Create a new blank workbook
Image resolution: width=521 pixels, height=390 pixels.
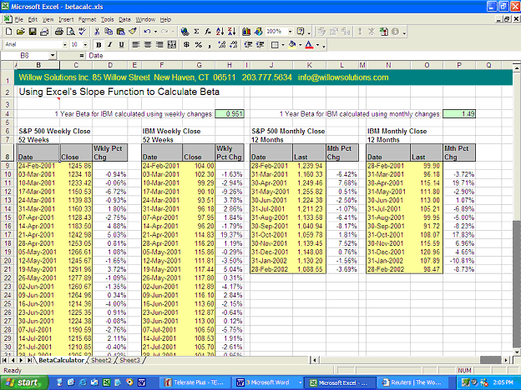8,32
